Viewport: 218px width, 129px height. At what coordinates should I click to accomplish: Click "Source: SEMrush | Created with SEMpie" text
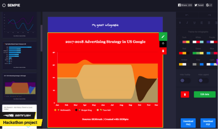pyautogui.click(x=105, y=119)
